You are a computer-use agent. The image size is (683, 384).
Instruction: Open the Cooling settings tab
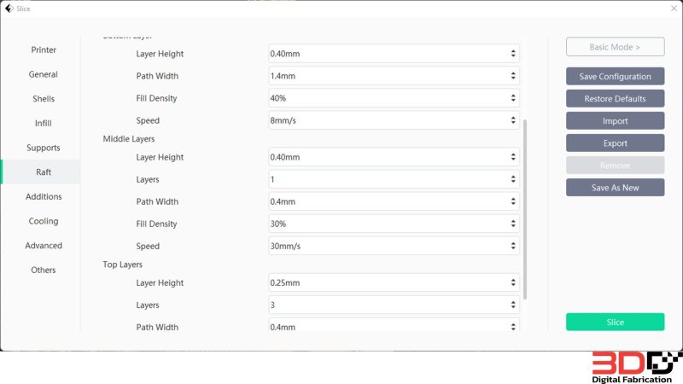[x=44, y=221]
